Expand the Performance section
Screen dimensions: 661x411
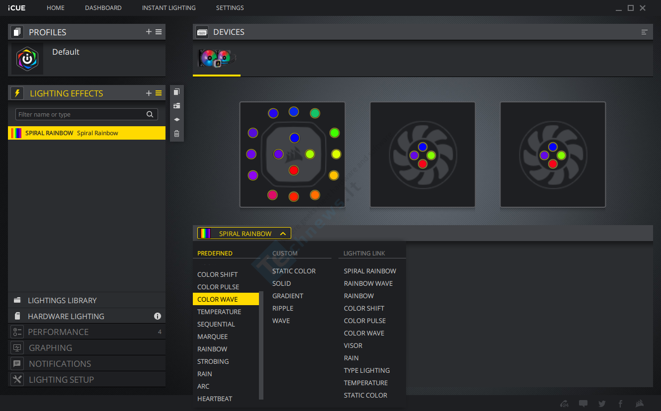pyautogui.click(x=86, y=332)
